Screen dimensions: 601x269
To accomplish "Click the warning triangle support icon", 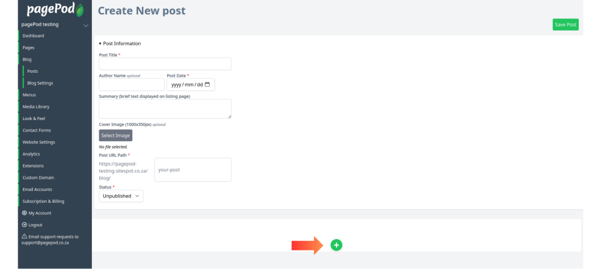I will 25,237.
